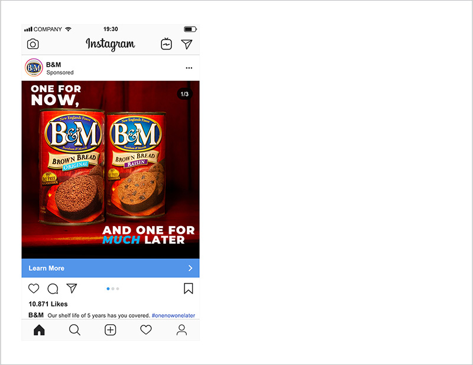Open Search tab magnifier icon

(x=74, y=330)
